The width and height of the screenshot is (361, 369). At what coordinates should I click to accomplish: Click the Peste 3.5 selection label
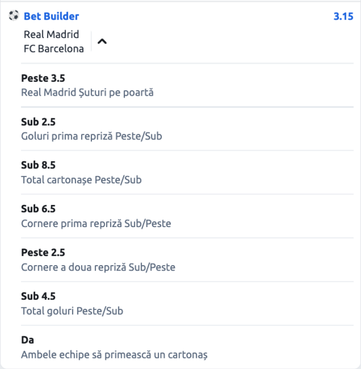pyautogui.click(x=43, y=78)
